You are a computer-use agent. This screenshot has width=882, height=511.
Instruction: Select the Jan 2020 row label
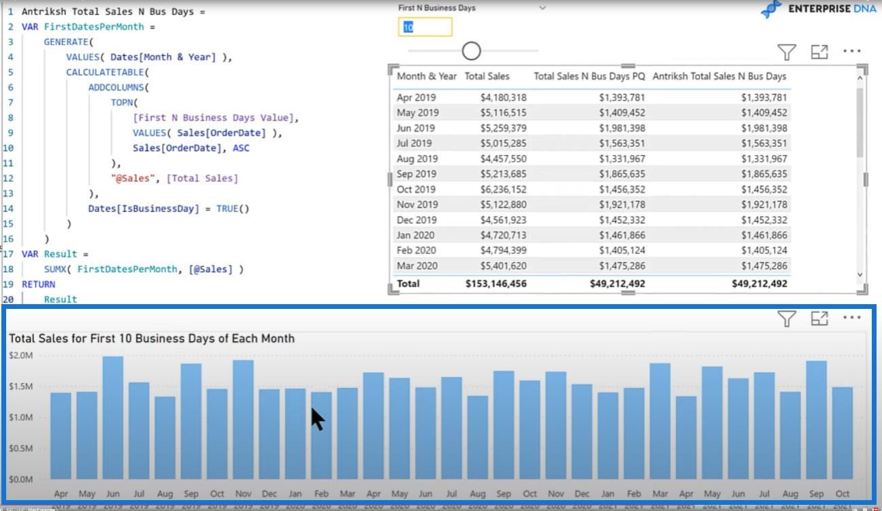416,235
